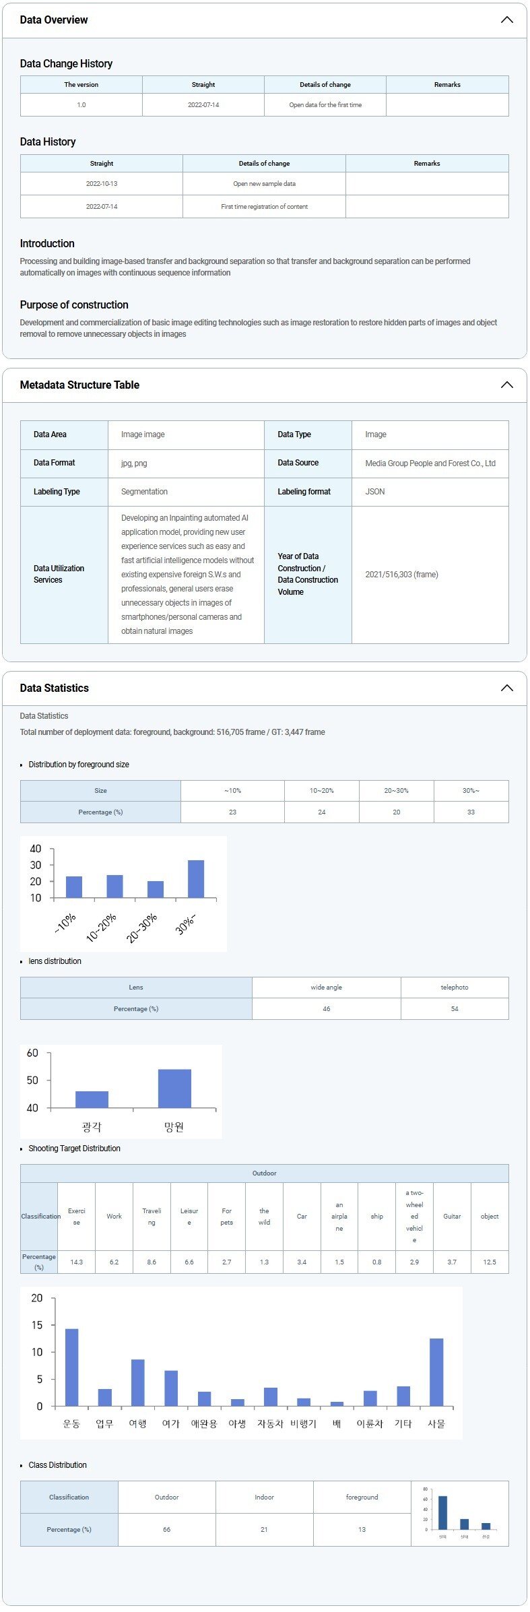The height and width of the screenshot is (1612, 530).
Task: Select the '2021/516,303 (frame)' value cell
Action: (401, 575)
